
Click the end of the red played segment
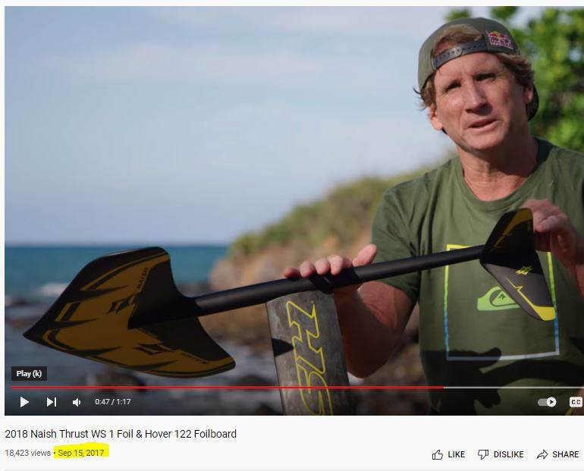point(443,388)
